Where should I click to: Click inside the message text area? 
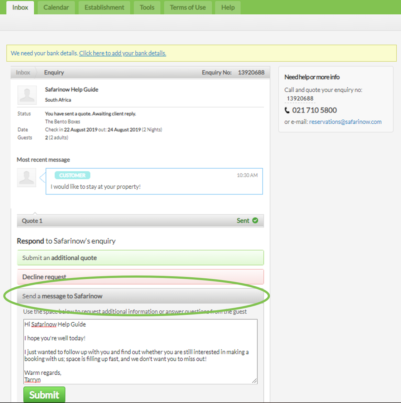coord(140,352)
